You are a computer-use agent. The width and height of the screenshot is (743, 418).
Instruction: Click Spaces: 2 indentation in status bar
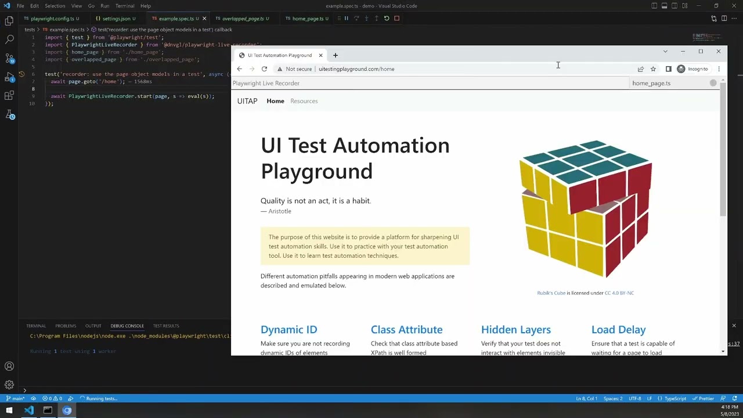point(613,398)
